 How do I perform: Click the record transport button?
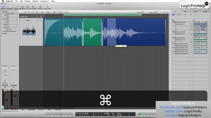(71, 114)
